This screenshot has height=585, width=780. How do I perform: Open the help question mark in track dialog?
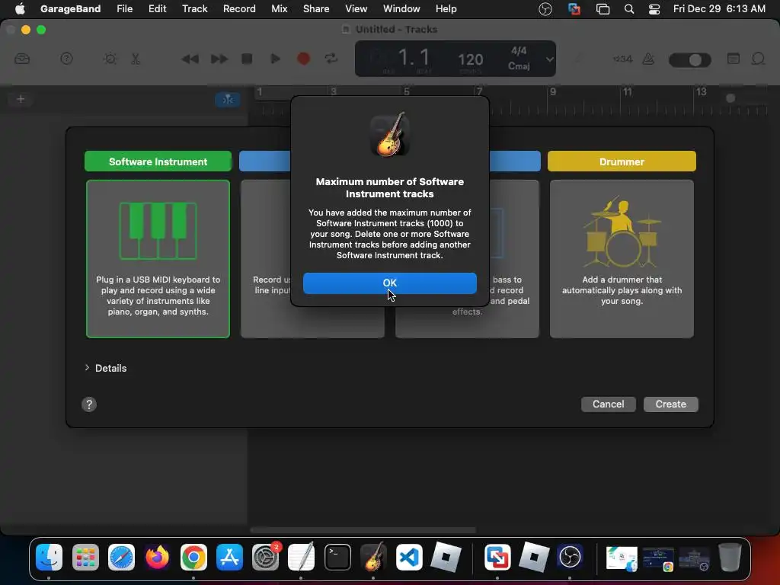coord(89,404)
